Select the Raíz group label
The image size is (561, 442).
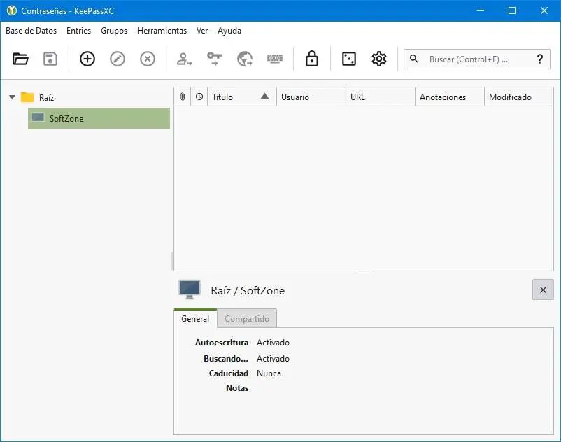(x=46, y=98)
